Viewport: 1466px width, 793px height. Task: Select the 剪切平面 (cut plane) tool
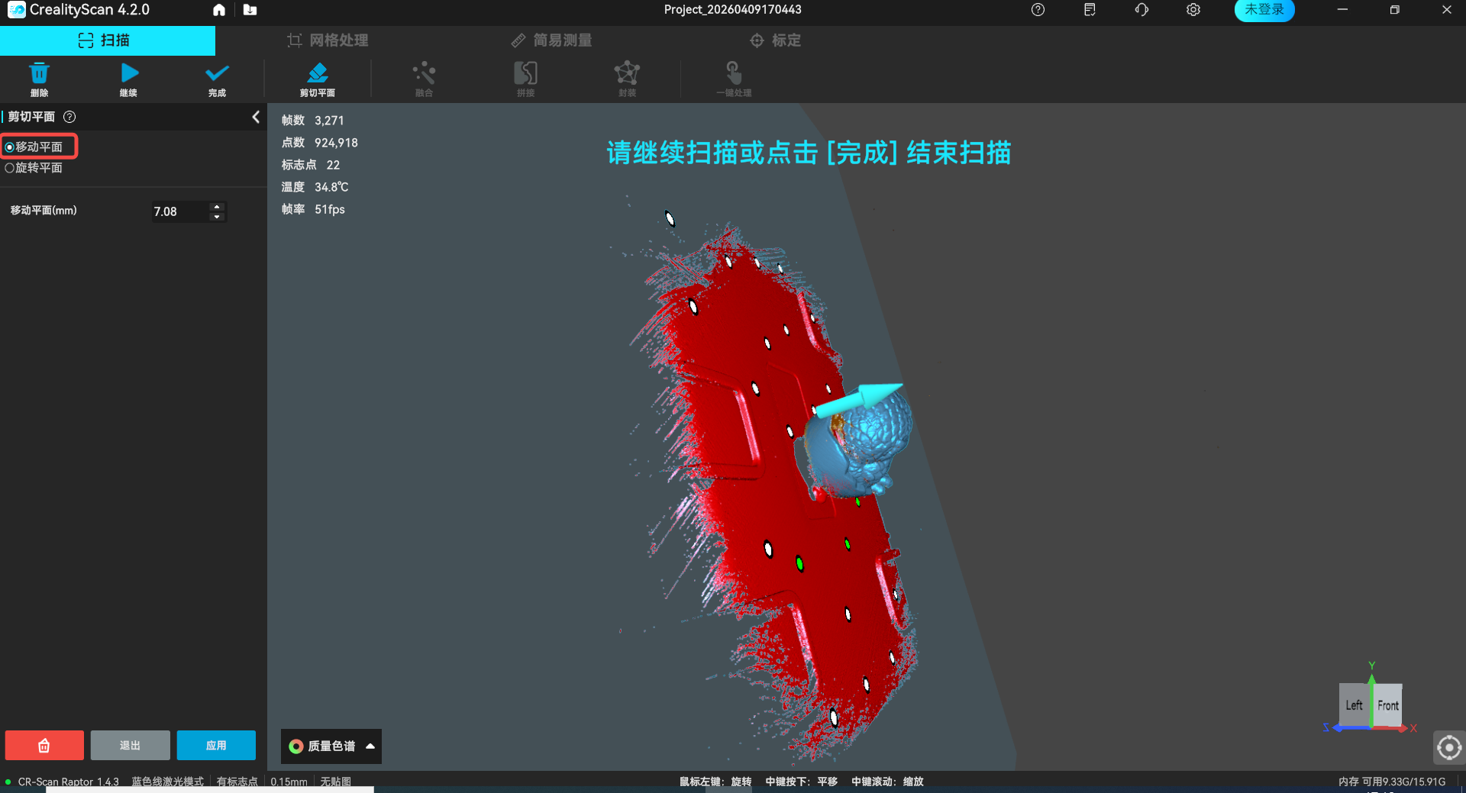pyautogui.click(x=318, y=79)
